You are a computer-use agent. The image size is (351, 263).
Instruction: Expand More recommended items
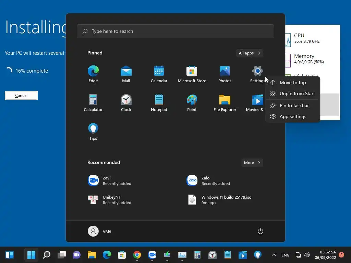(252, 163)
